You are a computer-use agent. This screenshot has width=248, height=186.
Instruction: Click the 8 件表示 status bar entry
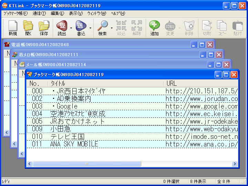click(x=198, y=182)
